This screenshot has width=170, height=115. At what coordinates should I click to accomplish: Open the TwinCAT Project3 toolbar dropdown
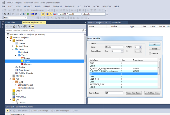click(80, 14)
